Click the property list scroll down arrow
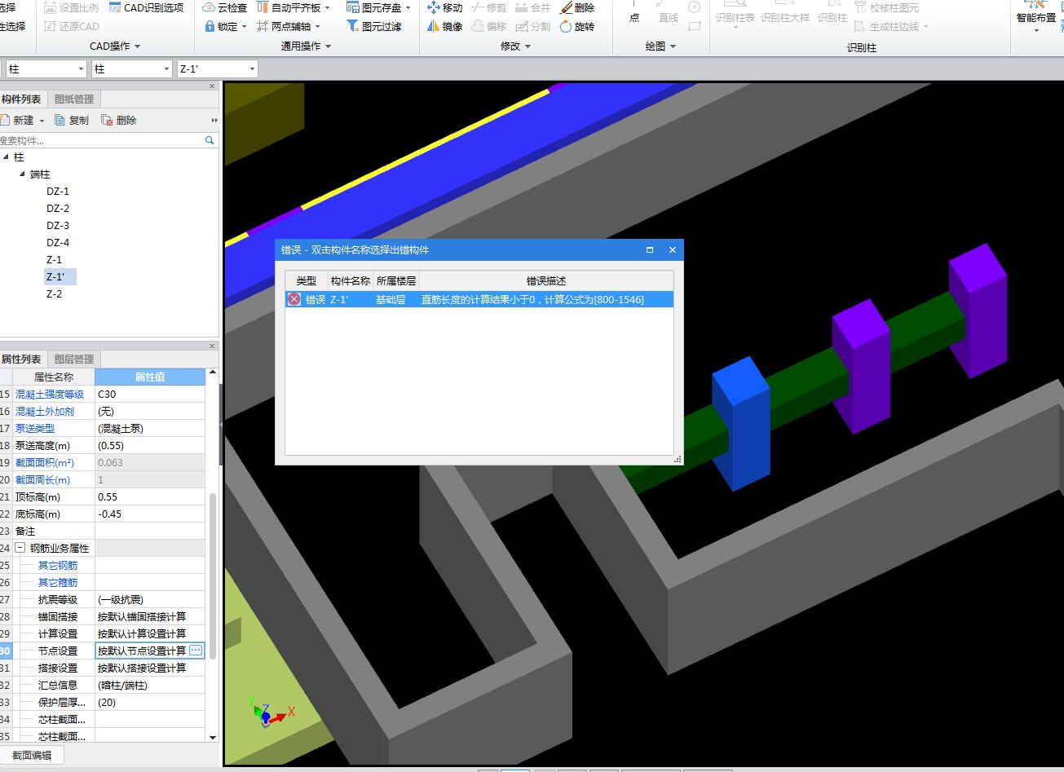The width and height of the screenshot is (1064, 772). coord(213,737)
